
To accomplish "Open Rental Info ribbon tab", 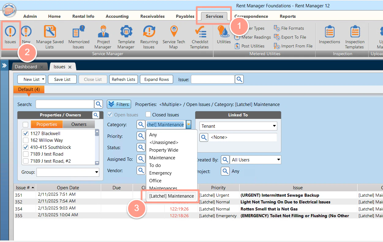I will pyautogui.click(x=83, y=16).
